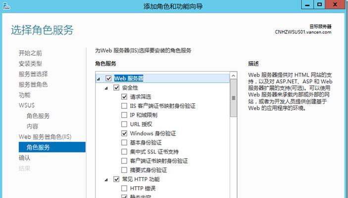The width and height of the screenshot is (348, 198).
Task: Select highlighted 角色服务 step under IIS
Action: click(x=52, y=147)
